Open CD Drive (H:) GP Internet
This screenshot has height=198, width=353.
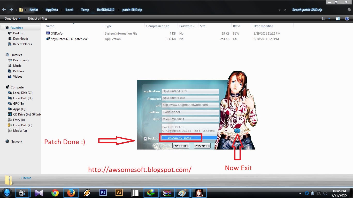[27, 114]
